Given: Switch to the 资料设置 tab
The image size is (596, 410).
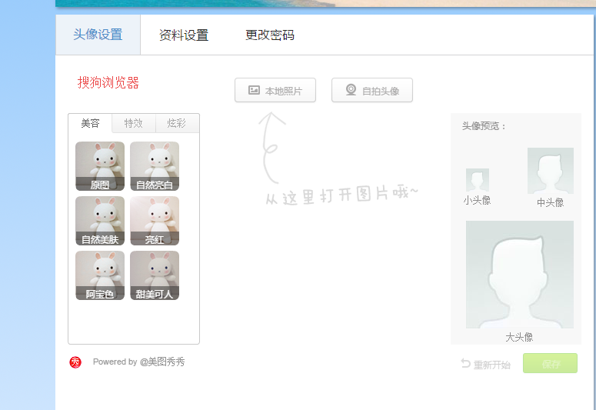Looking at the screenshot, I should pyautogui.click(x=184, y=35).
